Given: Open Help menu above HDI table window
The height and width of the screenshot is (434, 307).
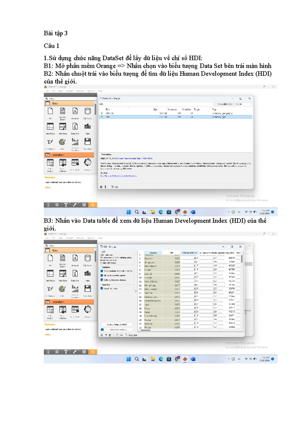Looking at the screenshot, I should click(x=100, y=238).
